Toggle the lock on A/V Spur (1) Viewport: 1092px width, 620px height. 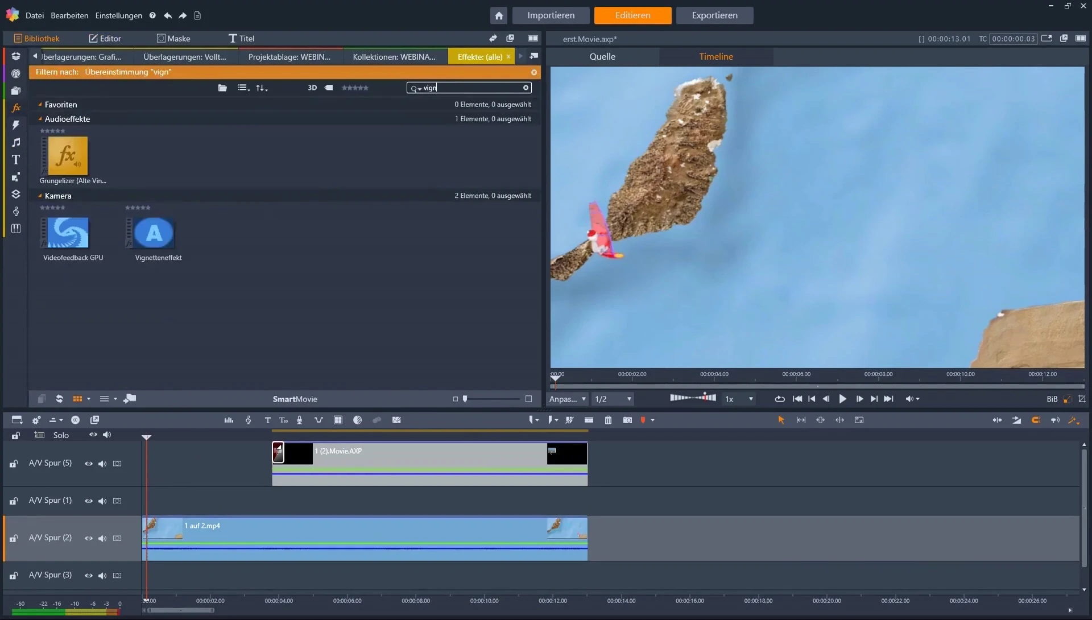pyautogui.click(x=14, y=501)
